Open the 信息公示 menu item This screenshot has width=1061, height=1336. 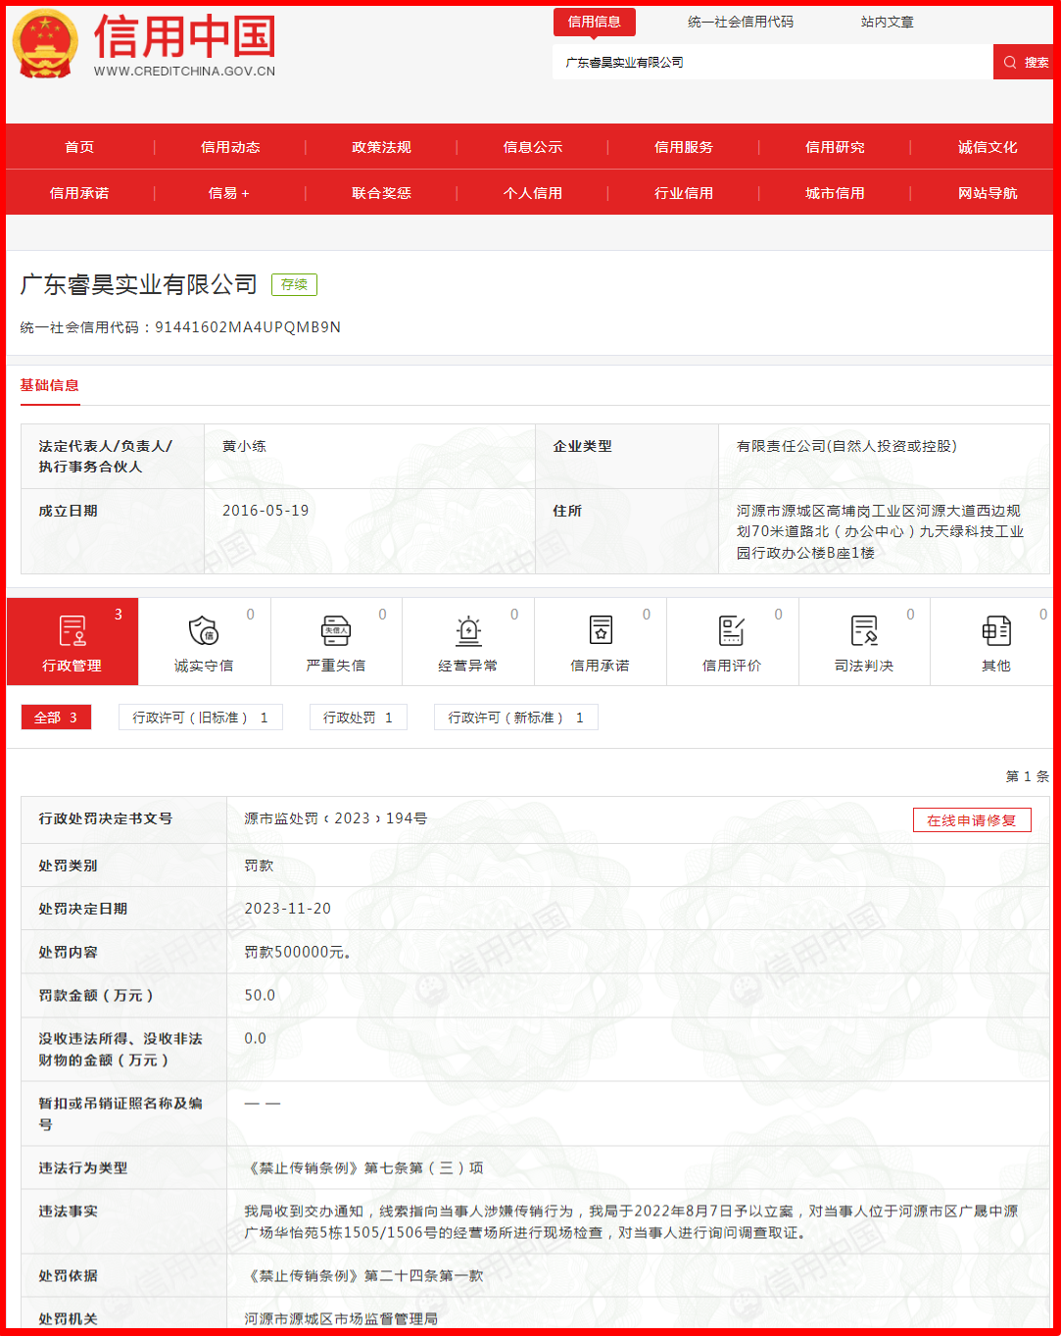[533, 147]
